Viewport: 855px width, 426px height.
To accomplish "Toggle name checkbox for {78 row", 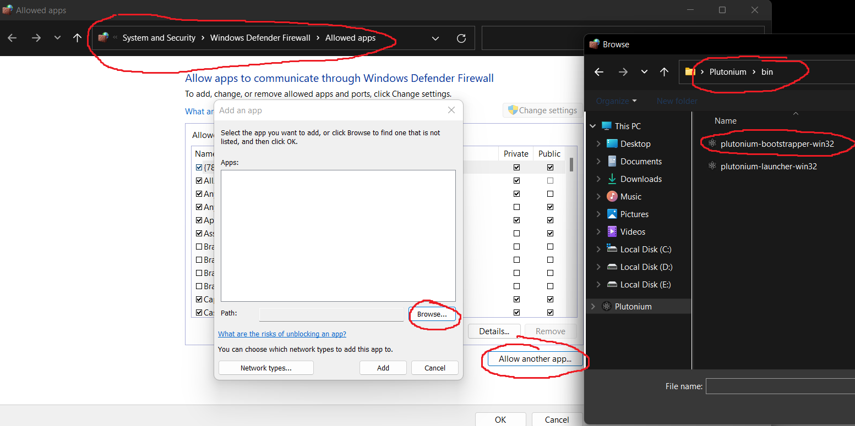I will pos(199,168).
